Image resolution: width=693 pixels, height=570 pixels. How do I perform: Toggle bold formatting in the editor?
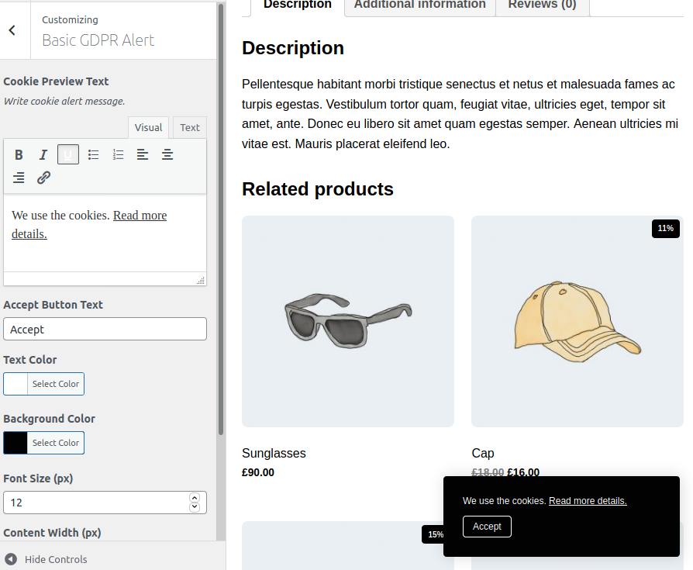click(x=19, y=155)
